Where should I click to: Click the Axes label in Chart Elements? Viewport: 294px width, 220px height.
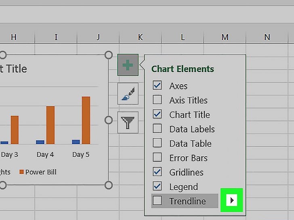point(178,86)
